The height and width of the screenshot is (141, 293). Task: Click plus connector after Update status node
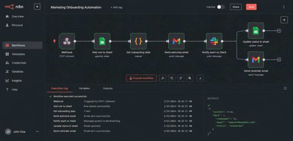coord(279,31)
